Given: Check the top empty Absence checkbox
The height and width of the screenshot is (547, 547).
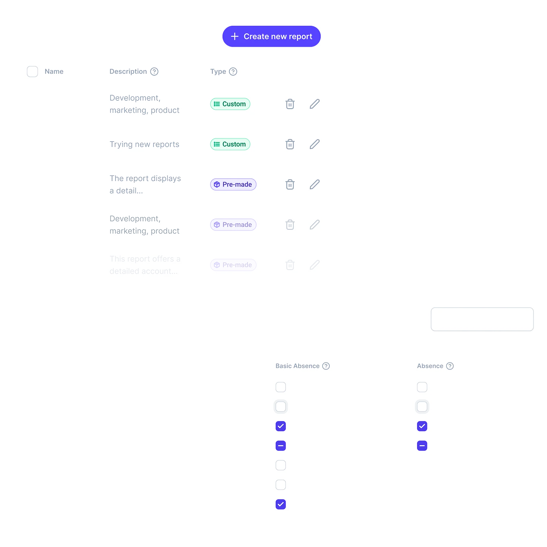Looking at the screenshot, I should [422, 387].
